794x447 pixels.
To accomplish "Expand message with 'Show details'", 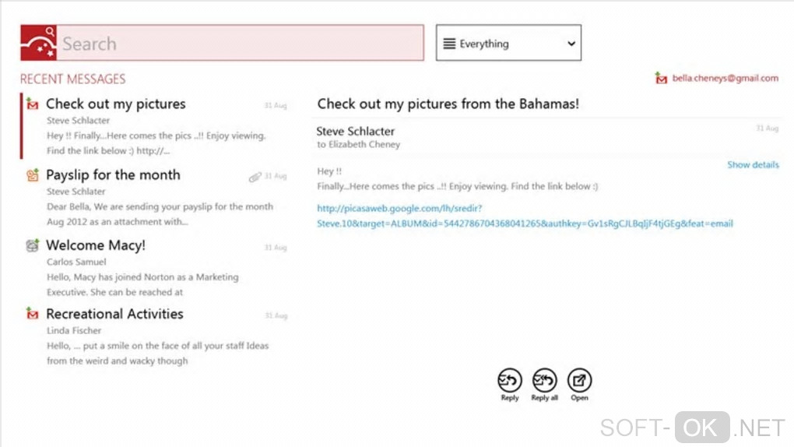I will click(753, 165).
